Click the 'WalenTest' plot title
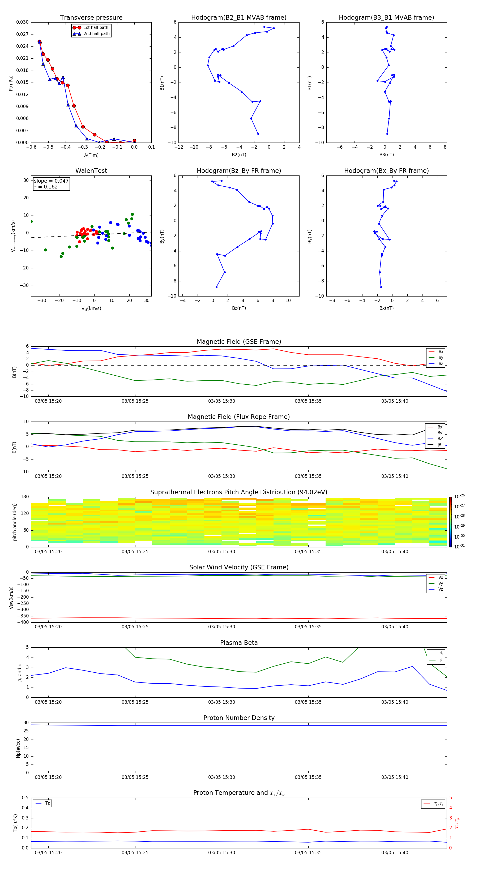 [91, 171]
